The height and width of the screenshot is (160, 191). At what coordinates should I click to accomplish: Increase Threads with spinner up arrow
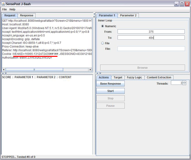pos(184,82)
